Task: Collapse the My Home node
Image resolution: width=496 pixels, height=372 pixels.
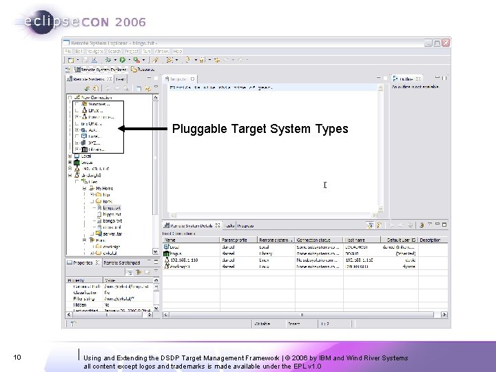Action: point(85,188)
